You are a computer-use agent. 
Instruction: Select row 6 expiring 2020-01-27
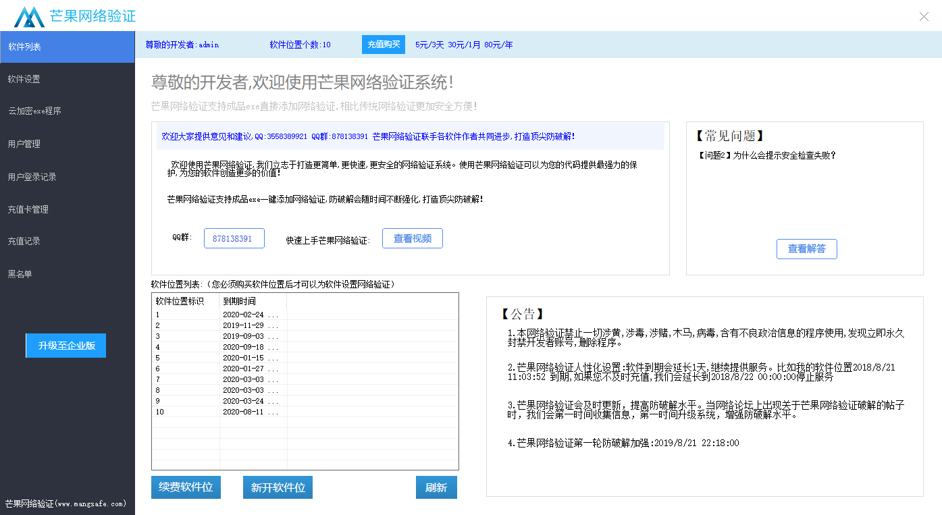click(305, 369)
